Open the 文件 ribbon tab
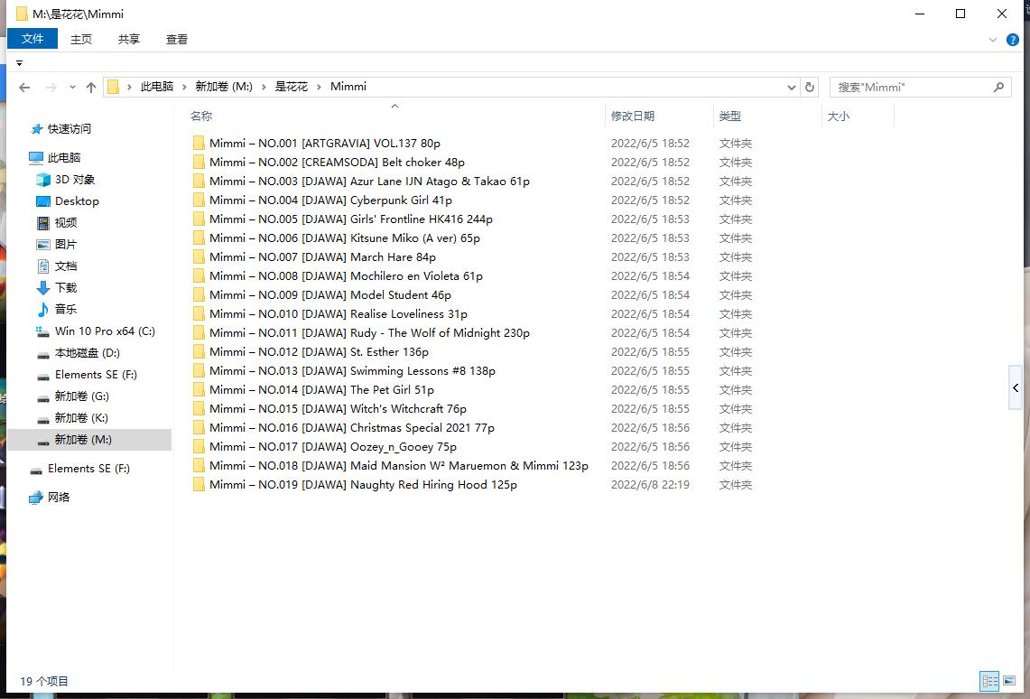 [32, 39]
